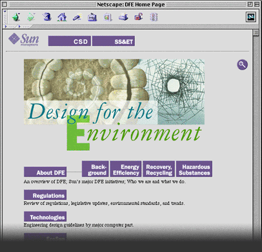Open the My Netscape toolbar icon

coord(92,17)
